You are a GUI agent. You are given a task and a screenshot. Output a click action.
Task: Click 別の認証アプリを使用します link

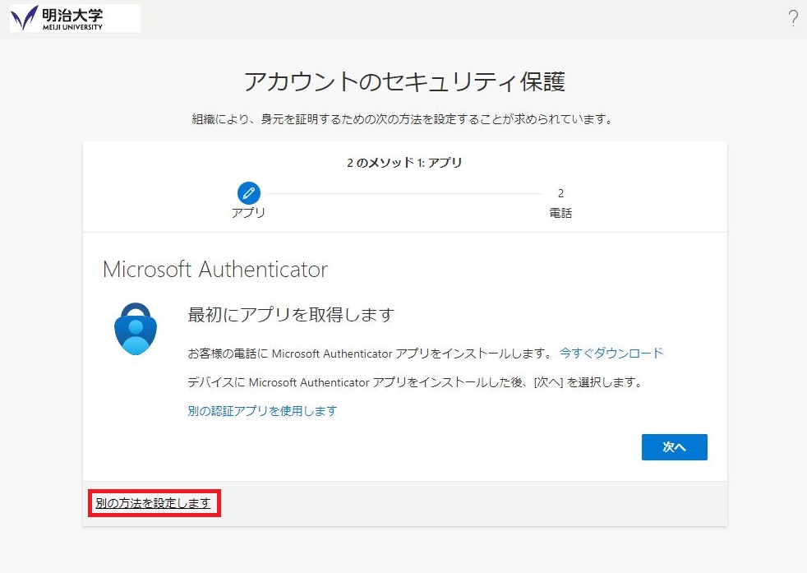point(262,411)
